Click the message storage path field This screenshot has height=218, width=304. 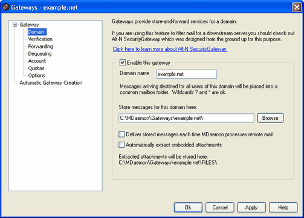coord(186,118)
